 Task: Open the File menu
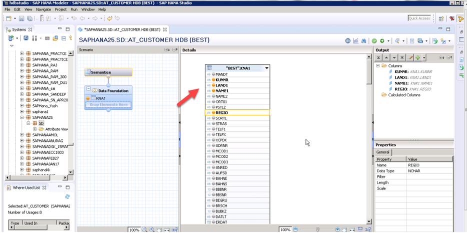tap(7, 9)
